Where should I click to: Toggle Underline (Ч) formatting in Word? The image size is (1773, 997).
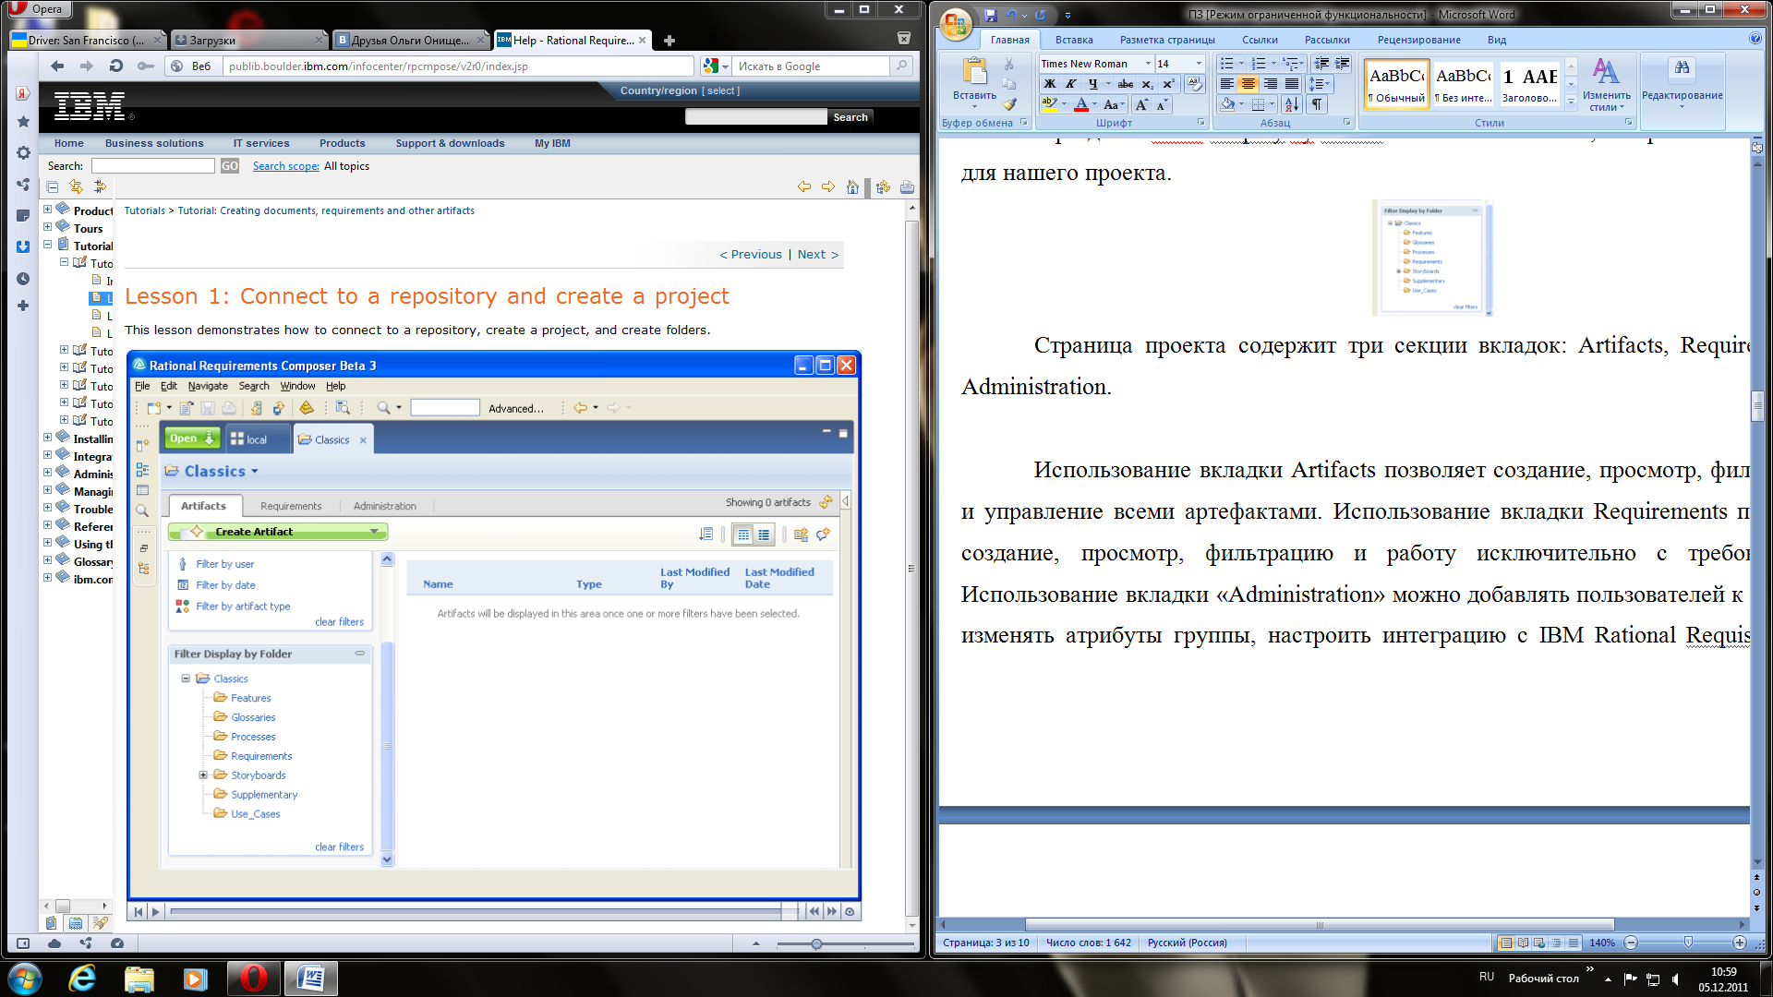coord(1092,84)
